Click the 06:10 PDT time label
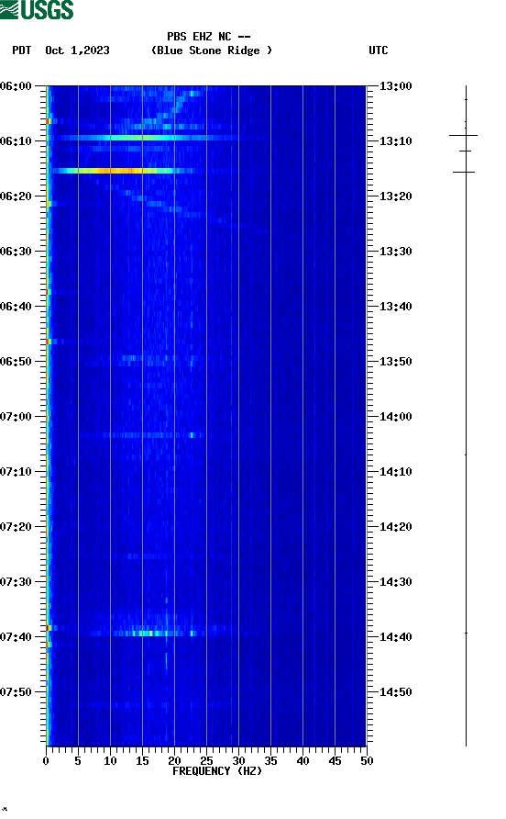The image size is (506, 819). [16, 141]
